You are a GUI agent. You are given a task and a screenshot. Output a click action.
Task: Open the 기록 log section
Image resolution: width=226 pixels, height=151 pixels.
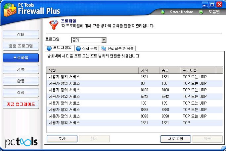(21, 69)
